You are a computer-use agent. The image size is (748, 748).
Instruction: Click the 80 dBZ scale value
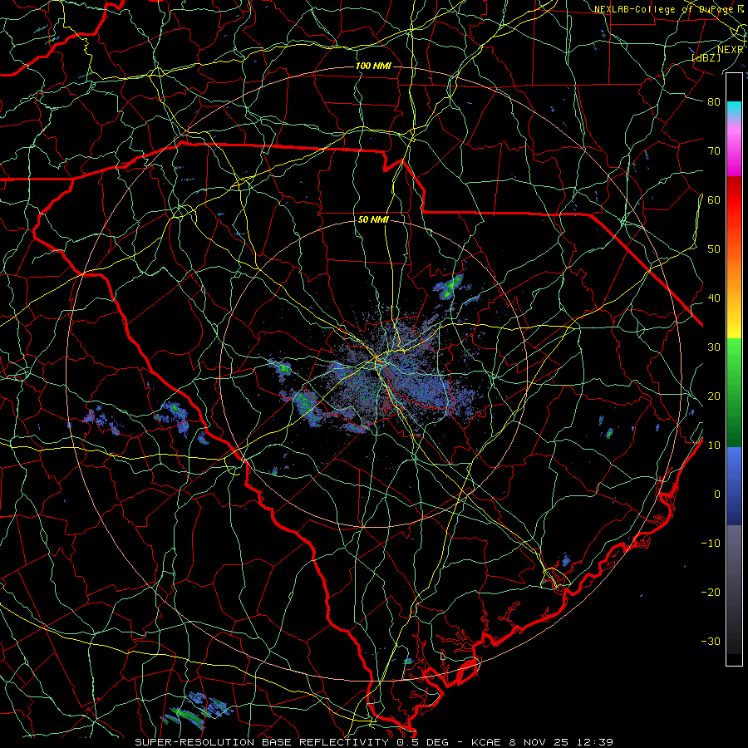click(x=714, y=101)
